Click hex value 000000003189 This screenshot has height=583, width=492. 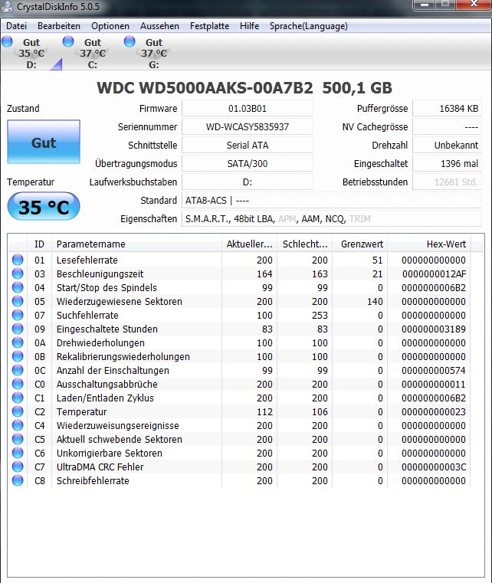434,329
